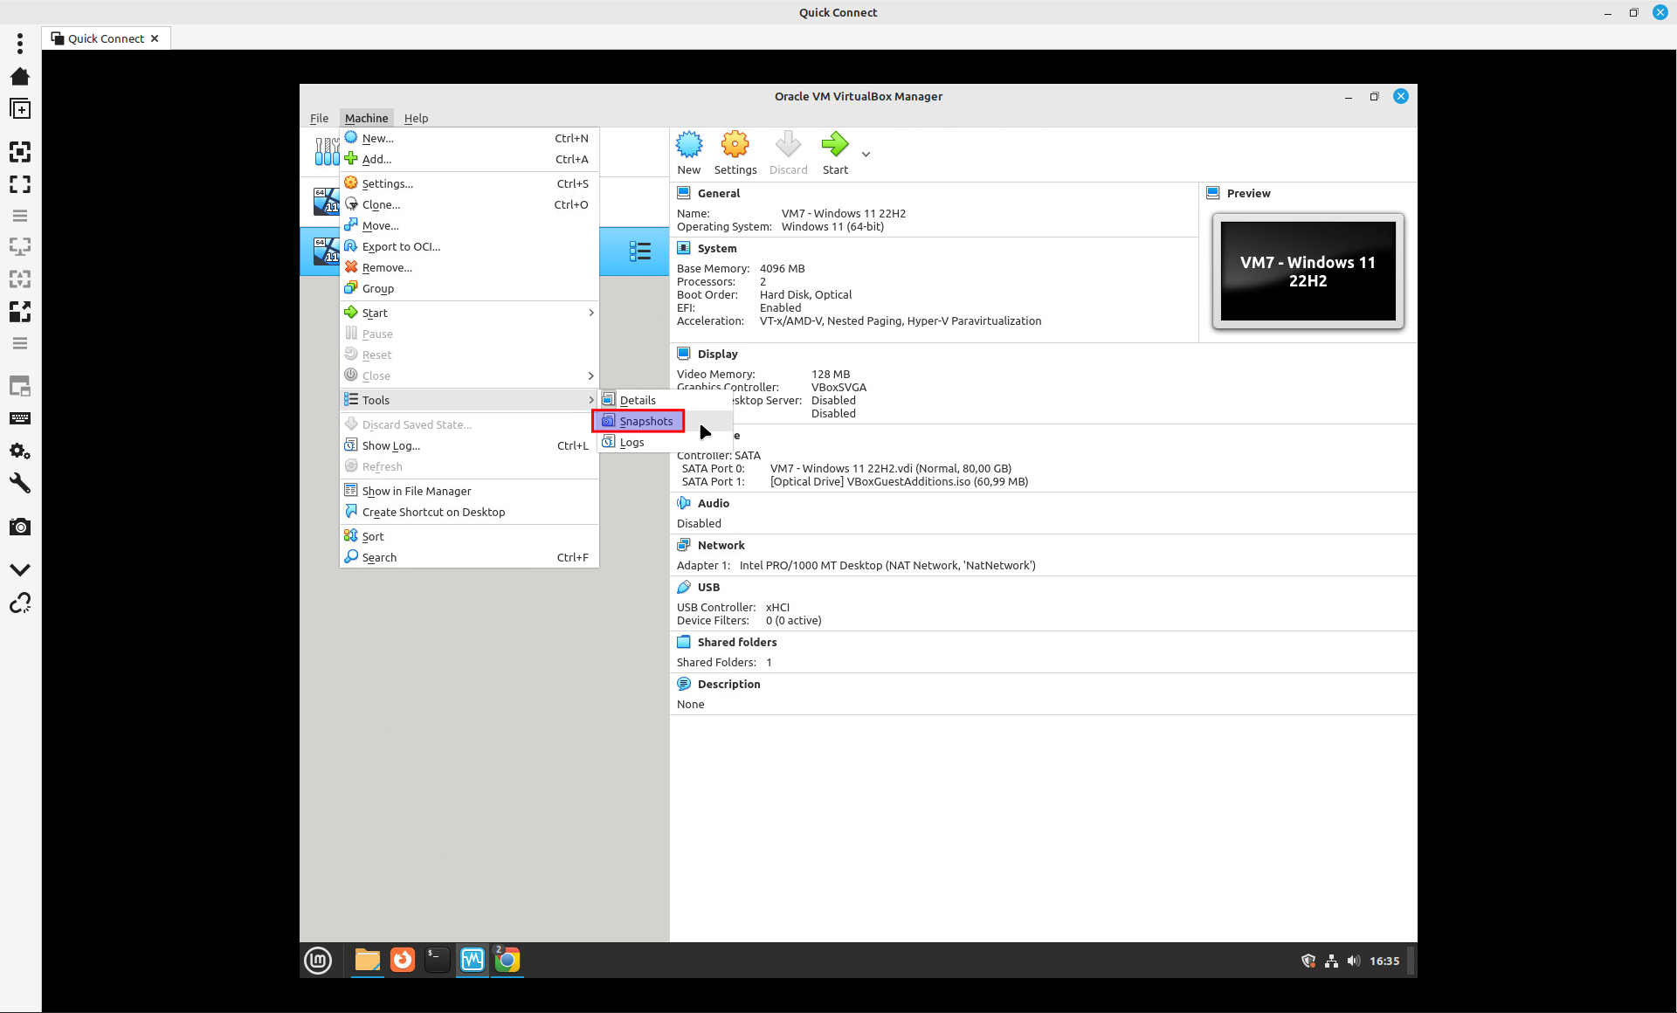Viewport: 1677px width, 1013px height.
Task: Choose Search in the Machine menu
Action: tap(469, 557)
